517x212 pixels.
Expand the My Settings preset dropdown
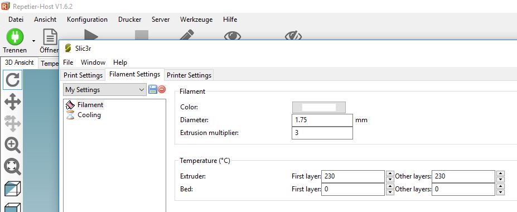coord(105,90)
